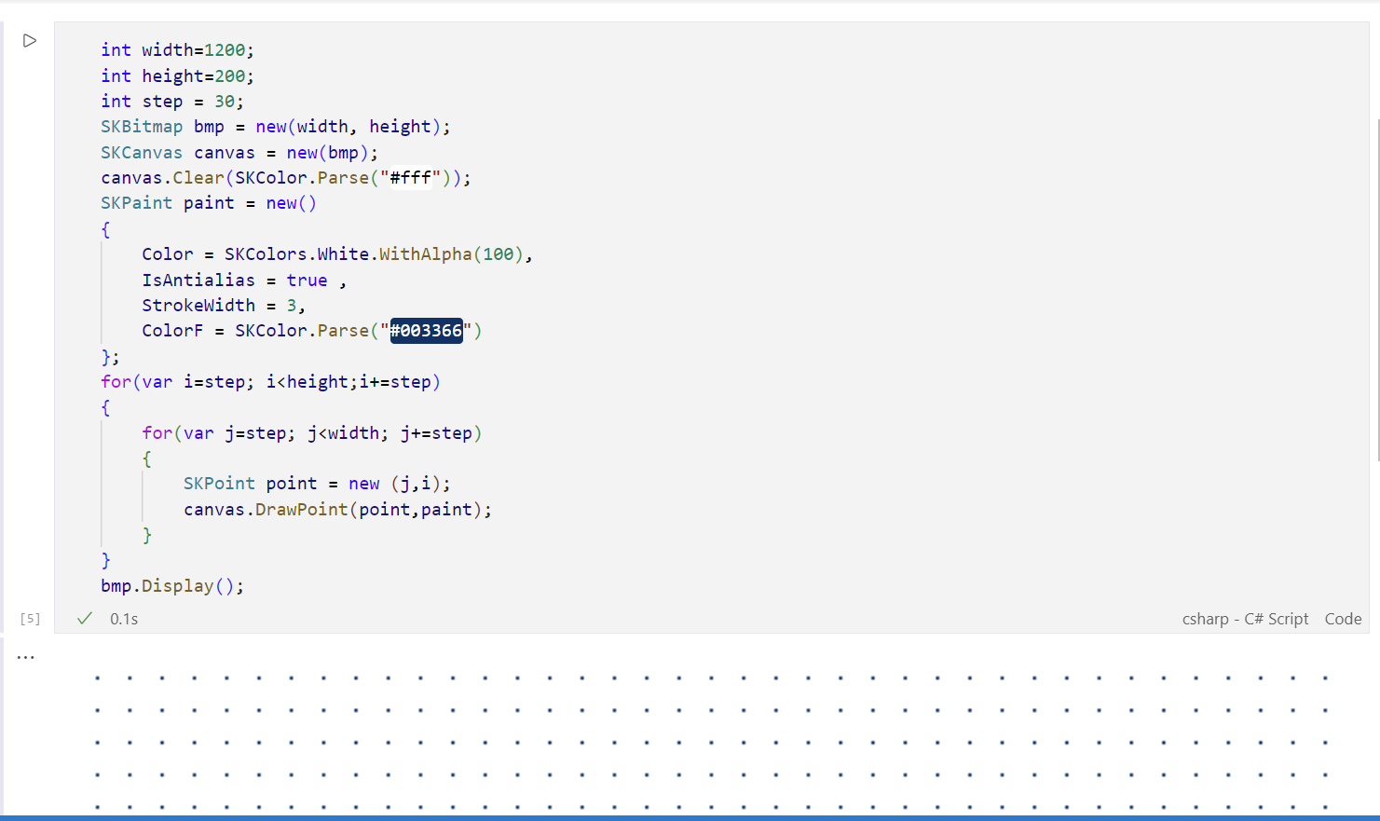Run the cell with the play icon
The height and width of the screenshot is (821, 1380).
click(x=30, y=41)
